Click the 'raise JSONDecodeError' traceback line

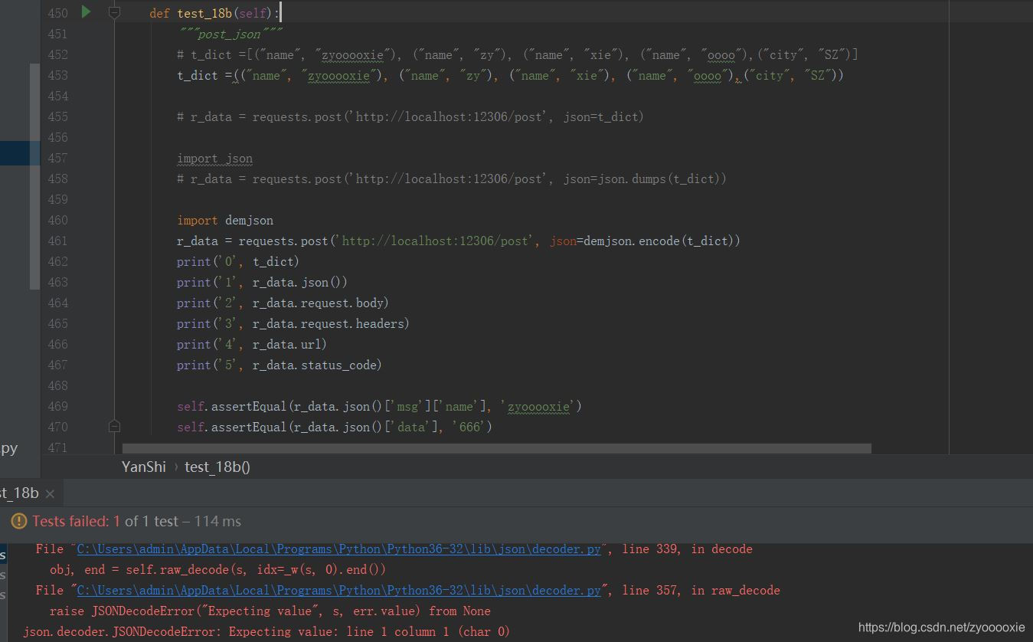click(x=270, y=611)
